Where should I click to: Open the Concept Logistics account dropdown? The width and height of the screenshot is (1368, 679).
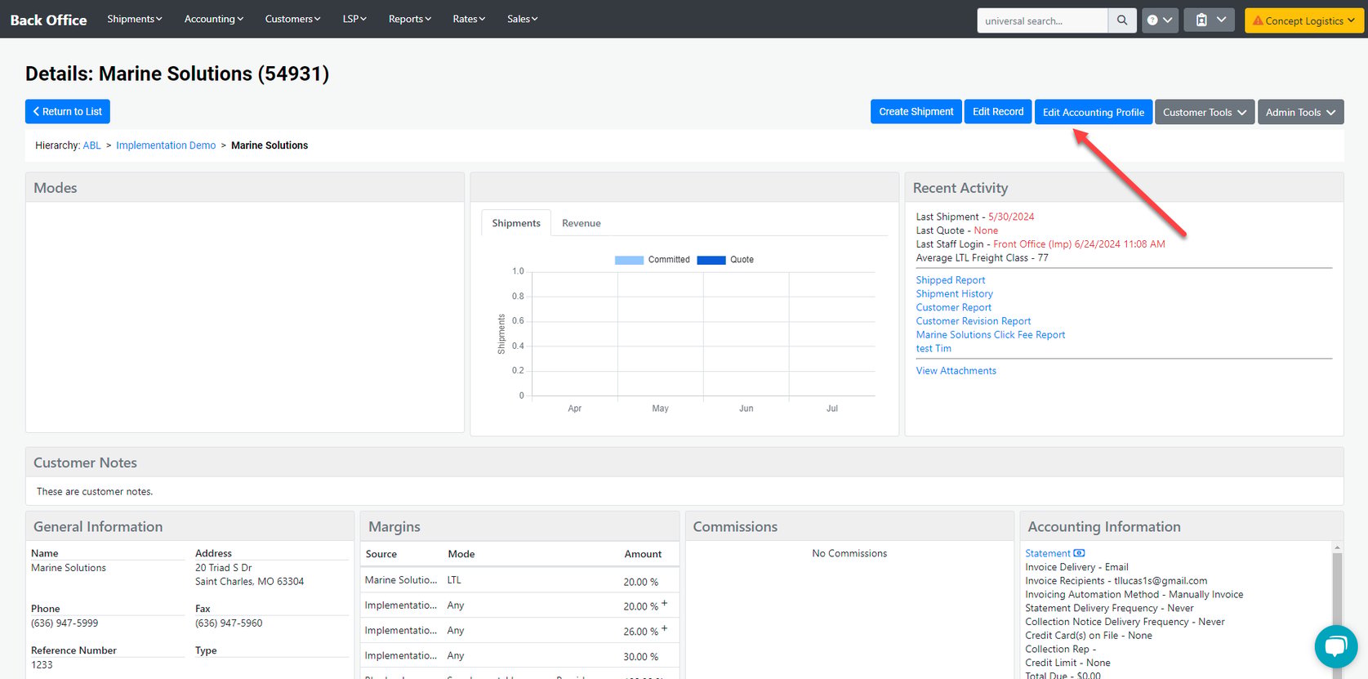[x=1303, y=20]
